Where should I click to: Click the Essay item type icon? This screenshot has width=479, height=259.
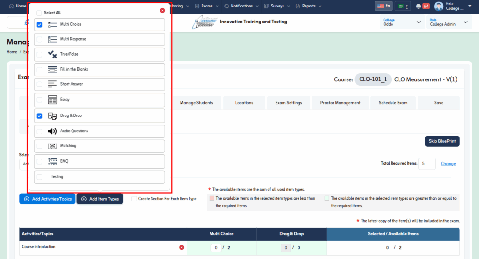point(52,100)
